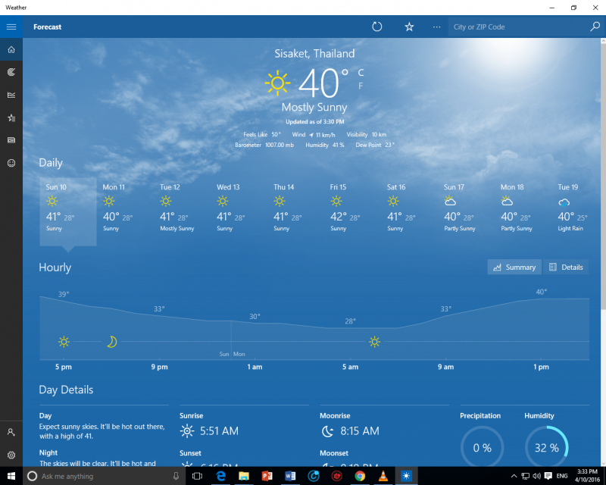606x485 pixels.
Task: Click the Send Feedback smiley icon
Action: pos(11,163)
